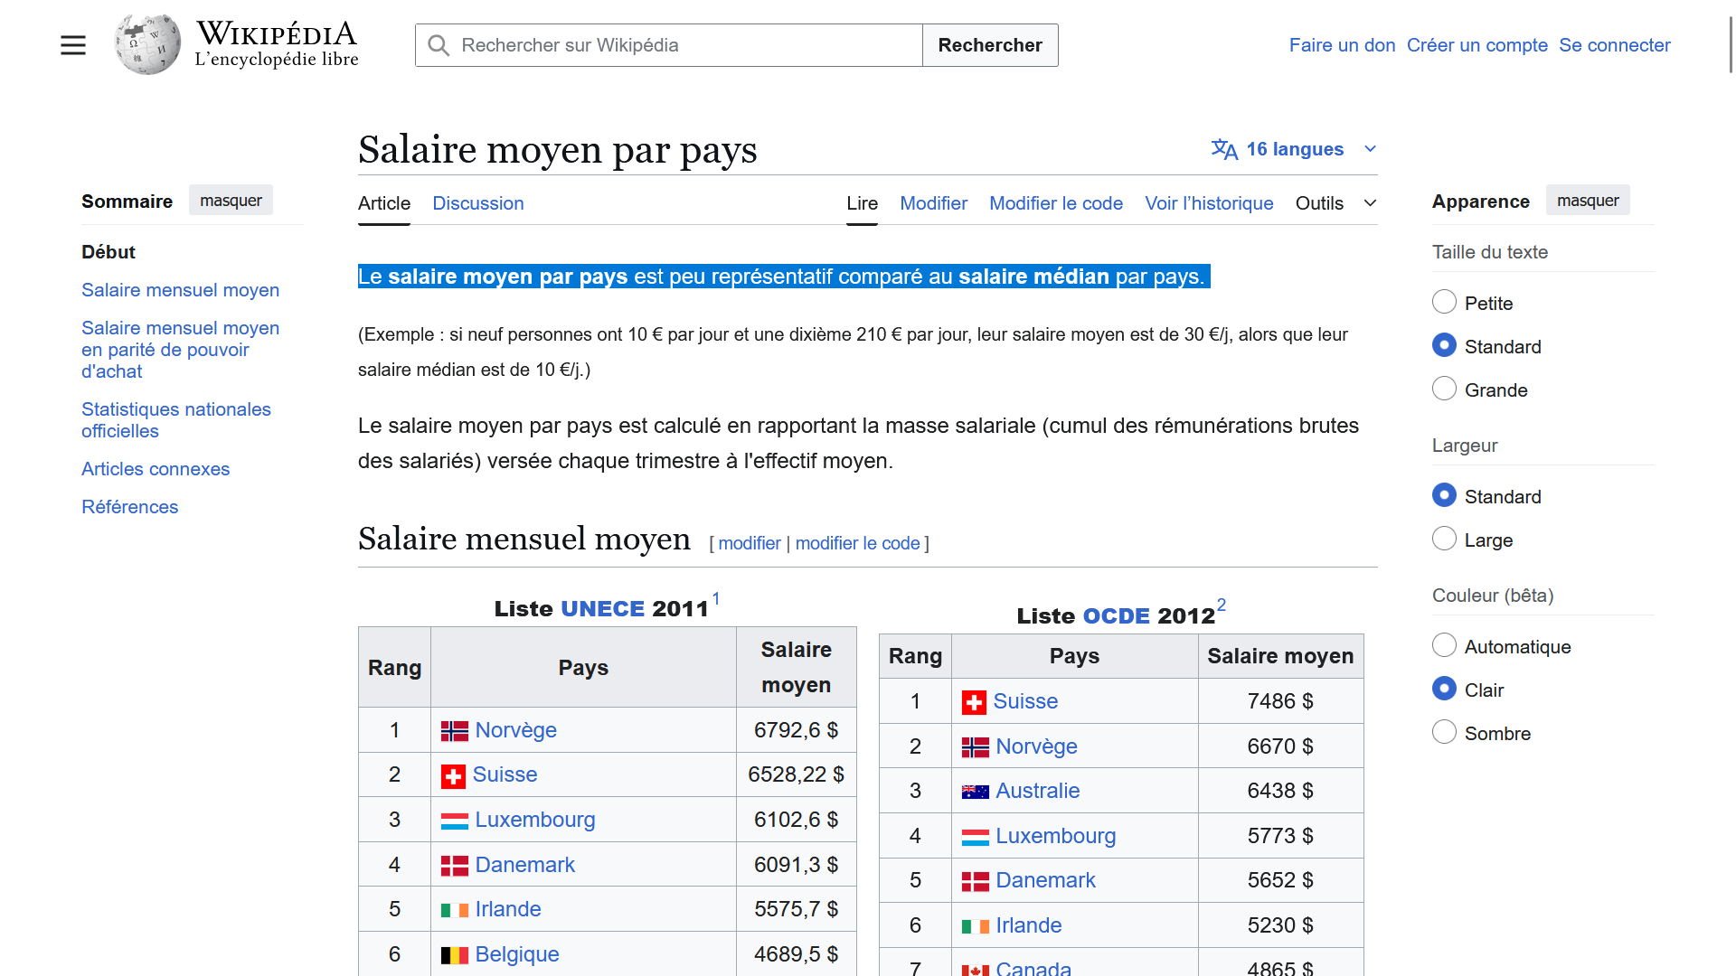
Task: Select Automatique color option
Action: 1444,645
